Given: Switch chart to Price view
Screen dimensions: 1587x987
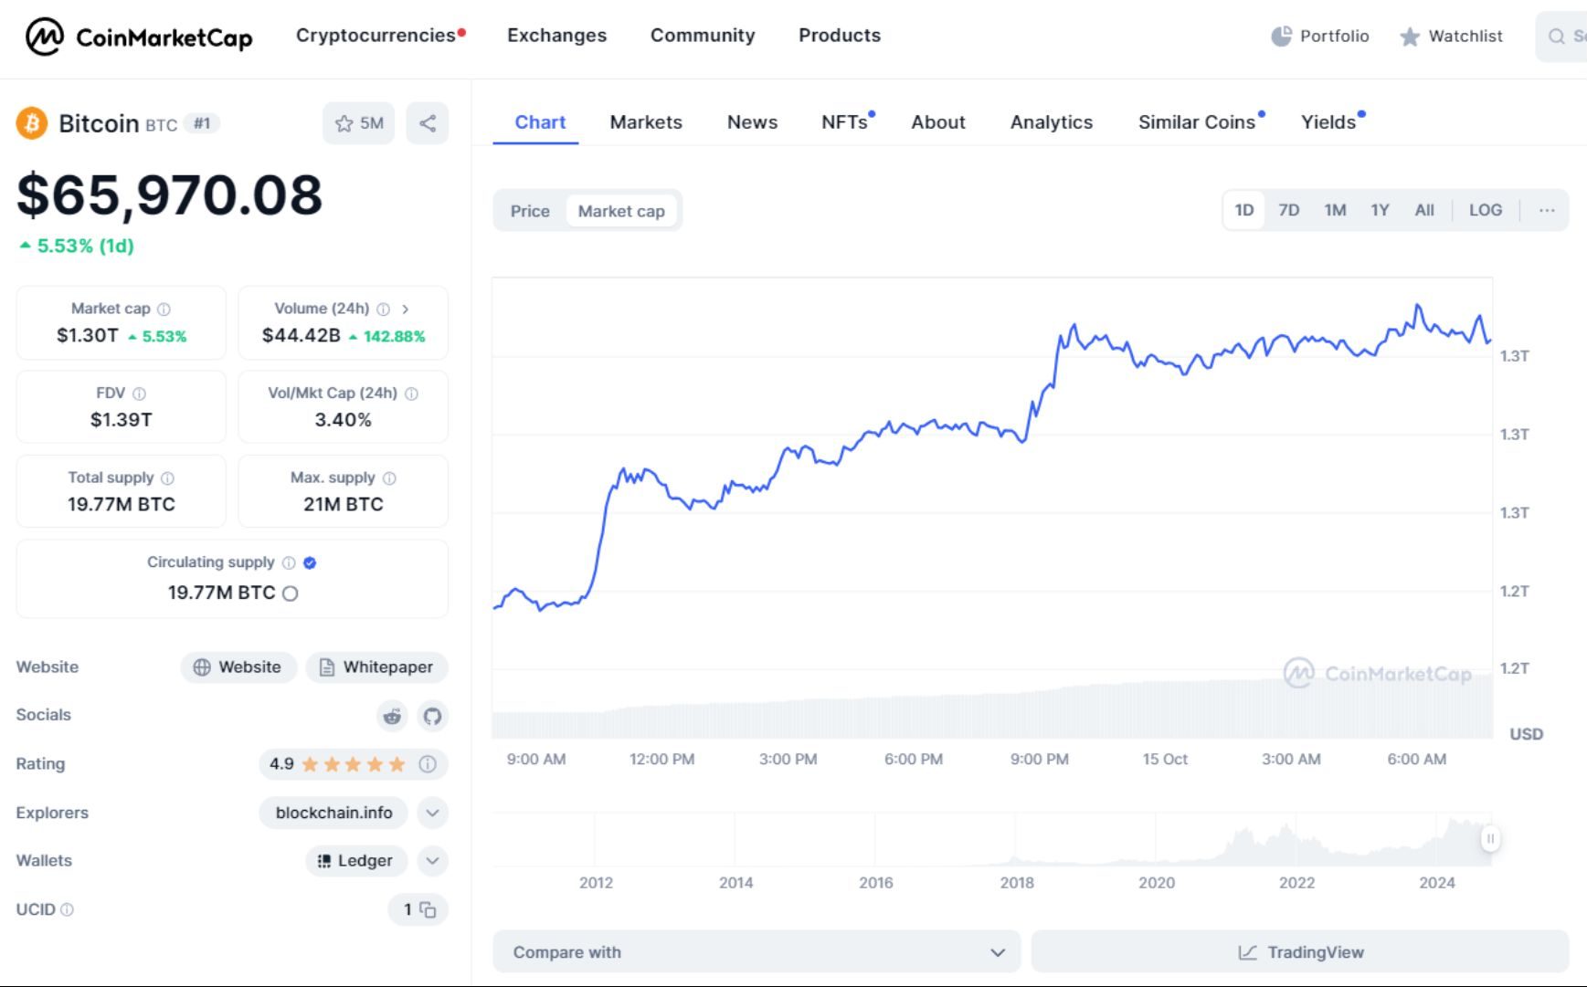Looking at the screenshot, I should pyautogui.click(x=530, y=210).
